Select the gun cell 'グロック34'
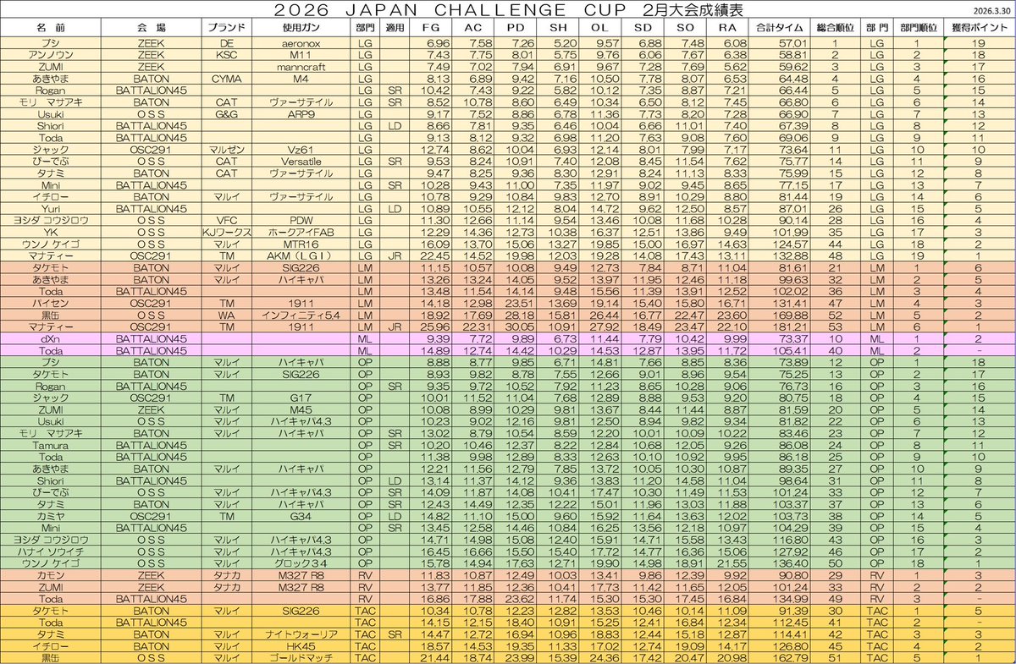 point(302,562)
